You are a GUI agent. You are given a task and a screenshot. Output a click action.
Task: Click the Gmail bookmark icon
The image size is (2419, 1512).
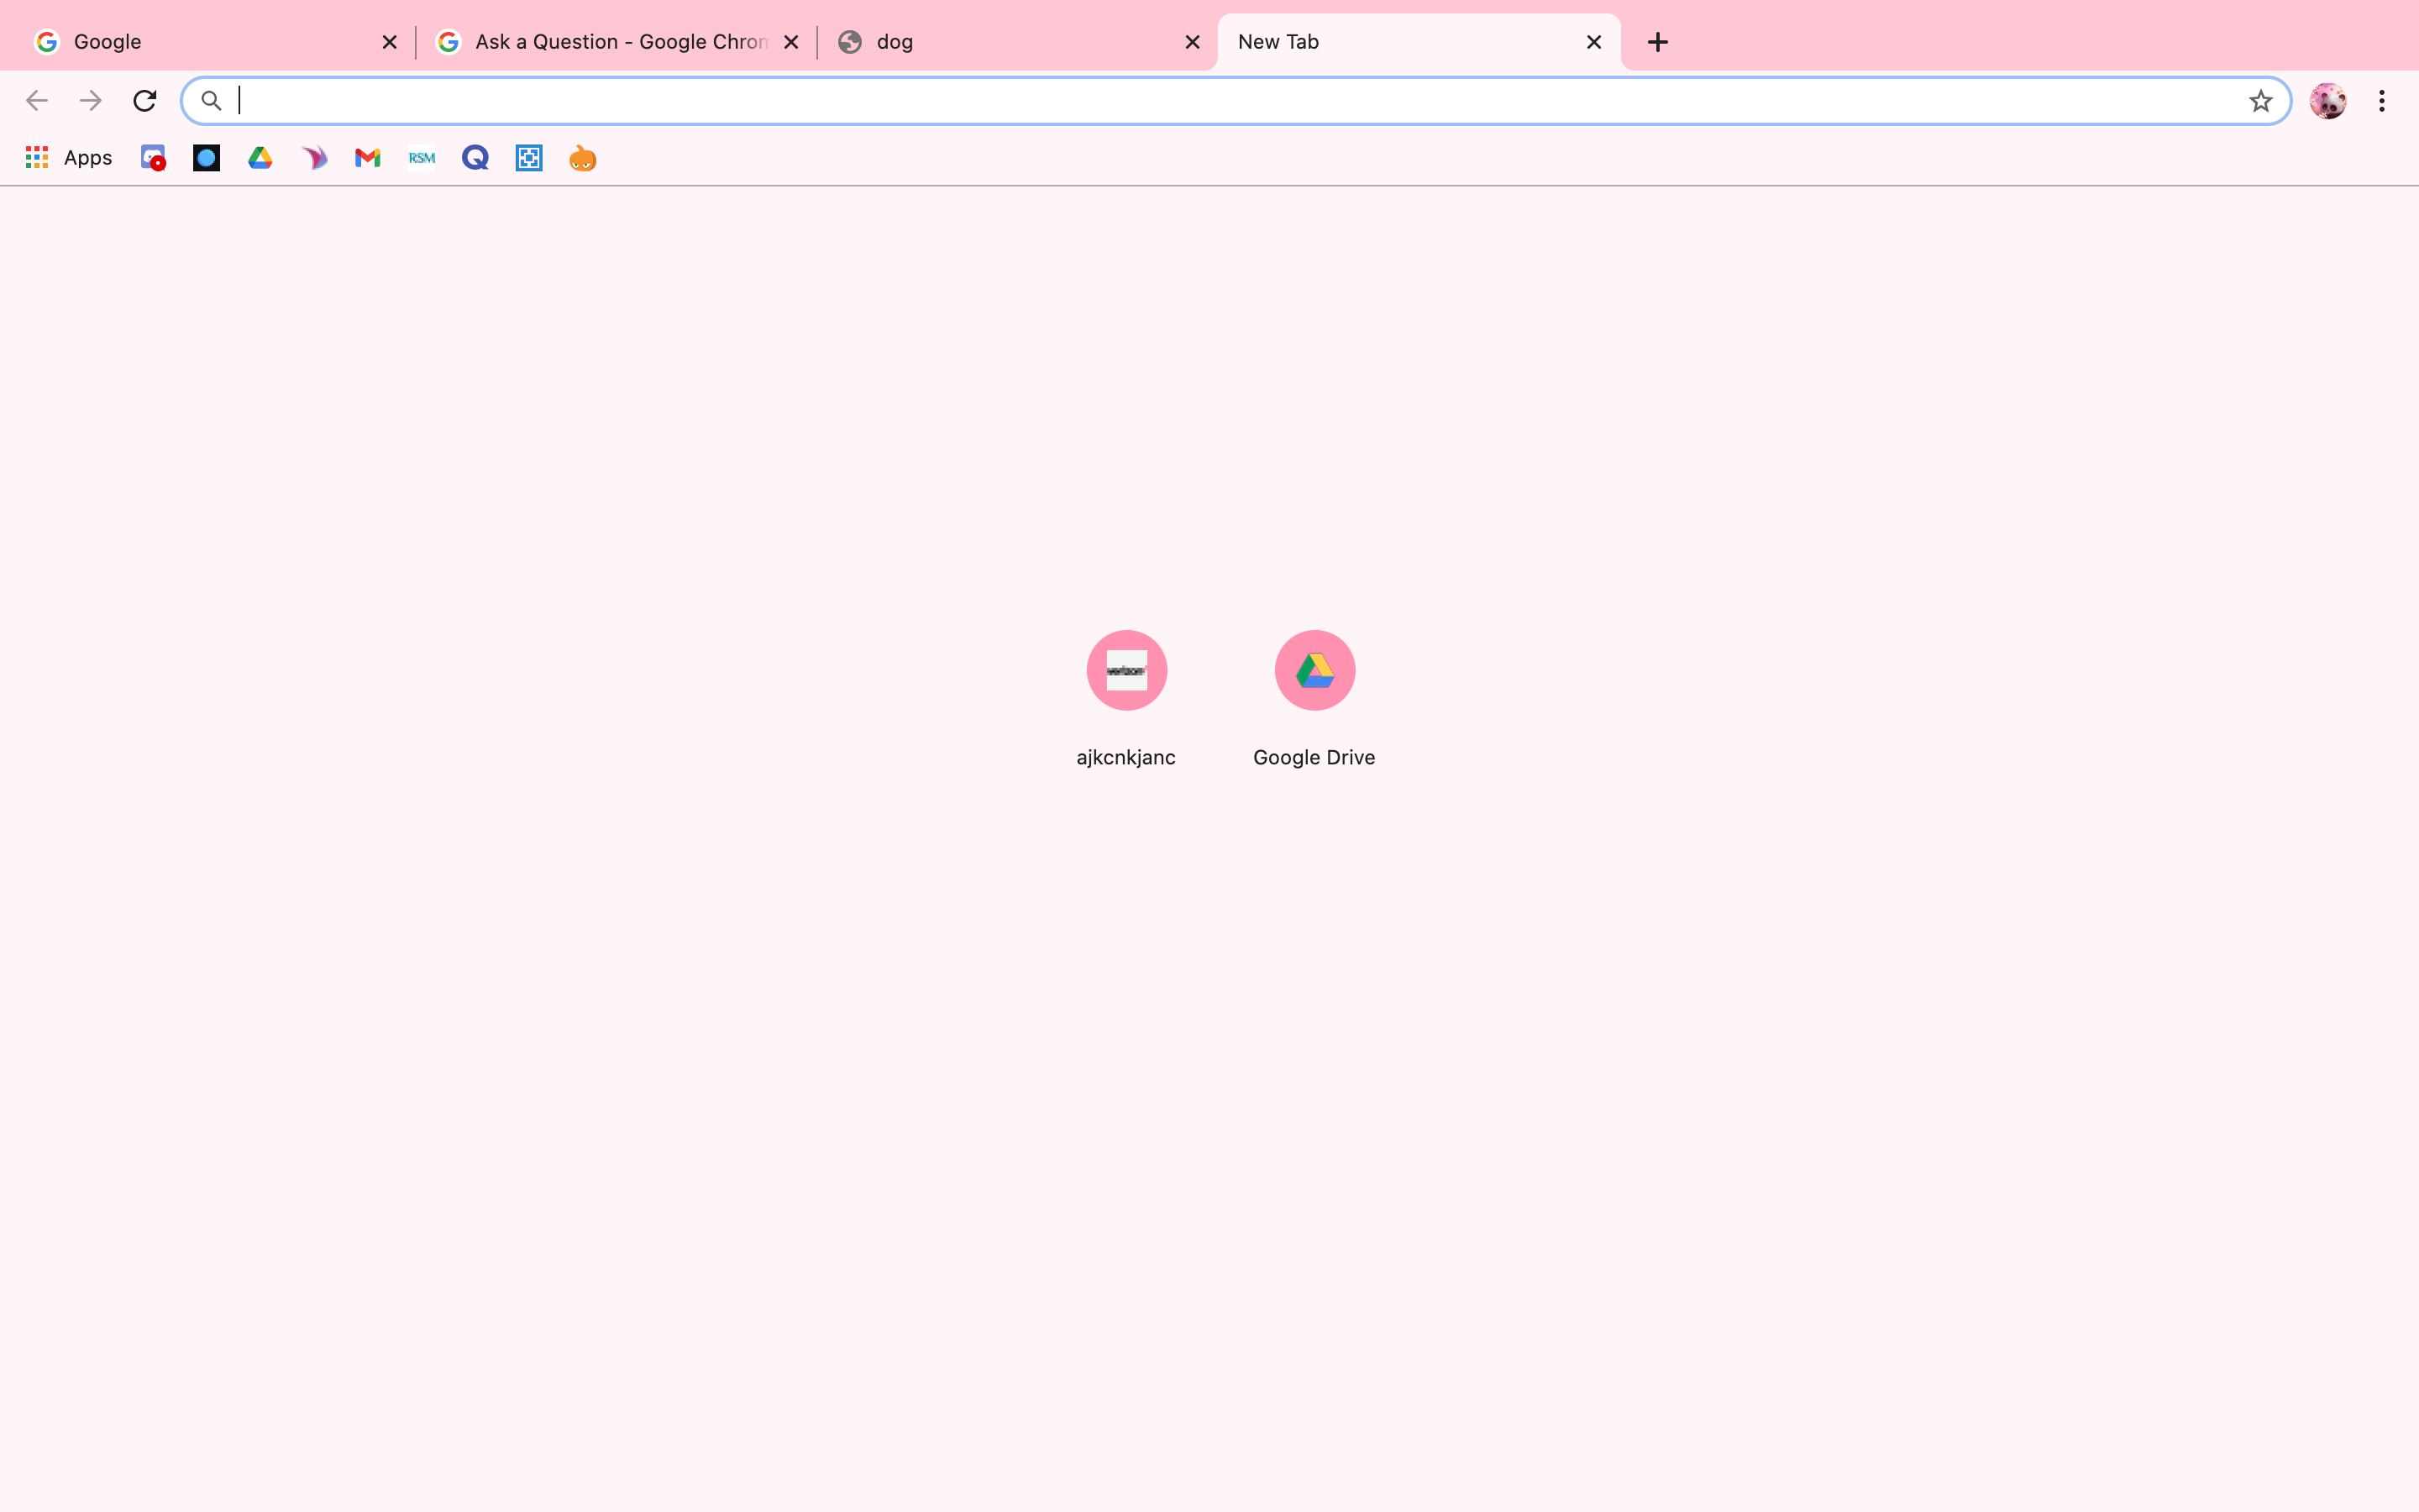tap(368, 158)
